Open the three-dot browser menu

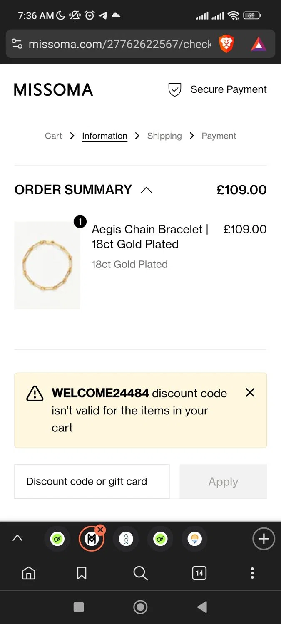coord(252,573)
